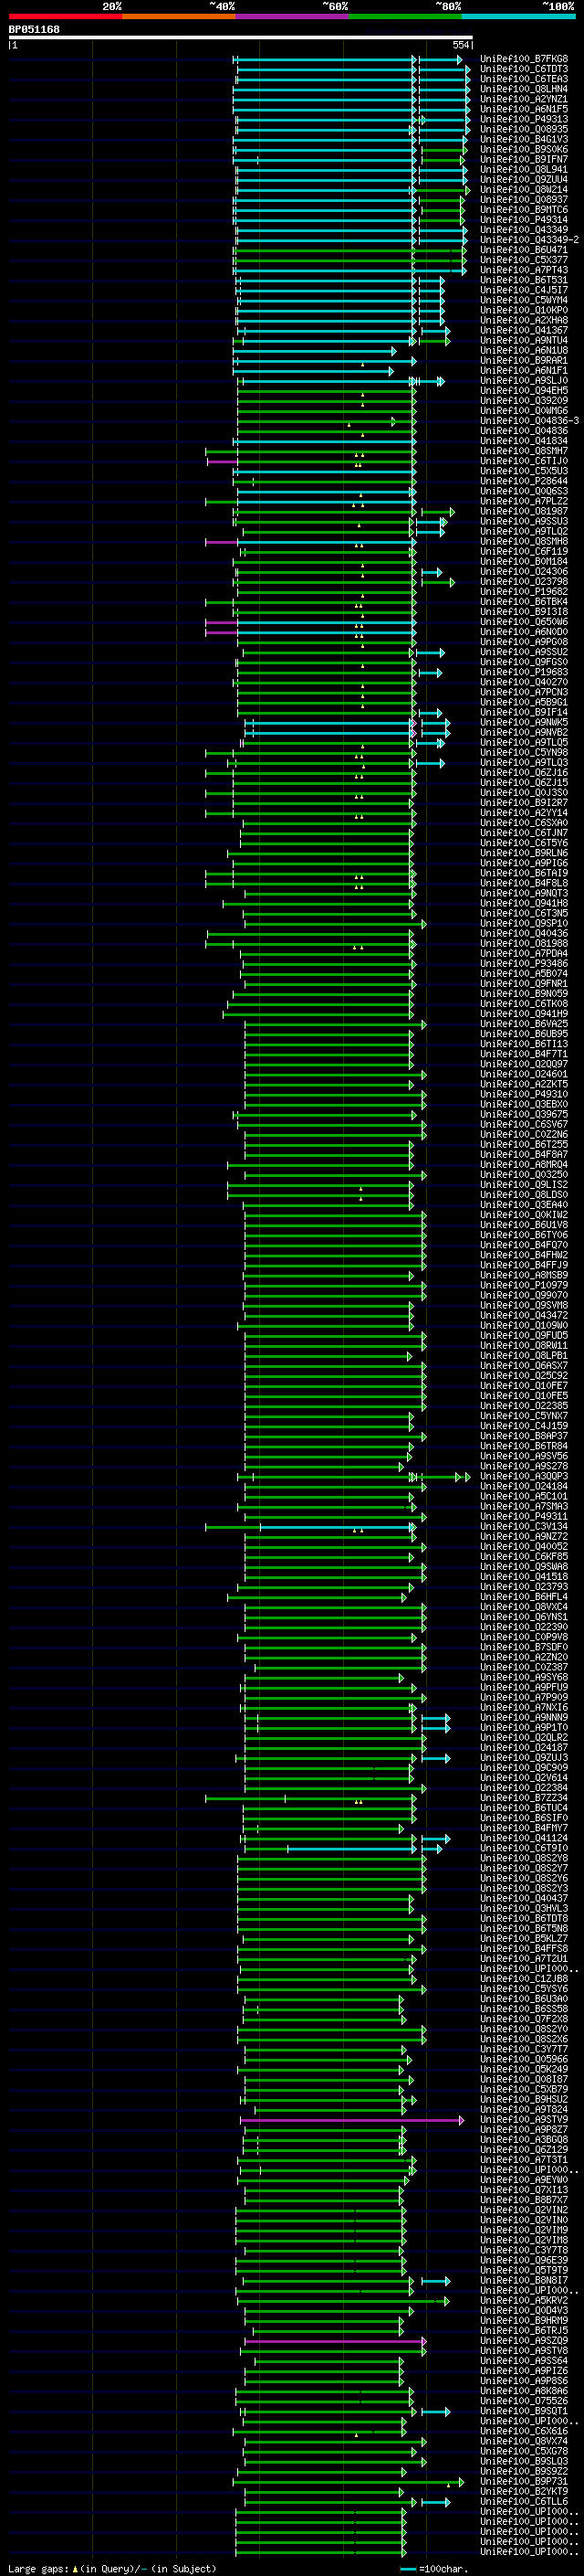
Task: Select hit UniRef100_Q8LHN4
Action: click(524, 89)
